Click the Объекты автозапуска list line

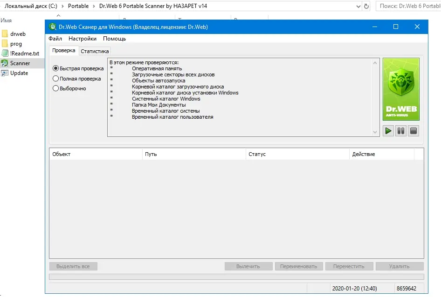pos(158,81)
